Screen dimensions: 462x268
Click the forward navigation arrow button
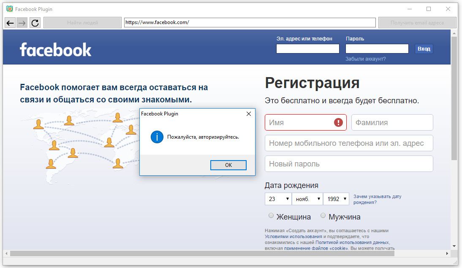tap(22, 23)
